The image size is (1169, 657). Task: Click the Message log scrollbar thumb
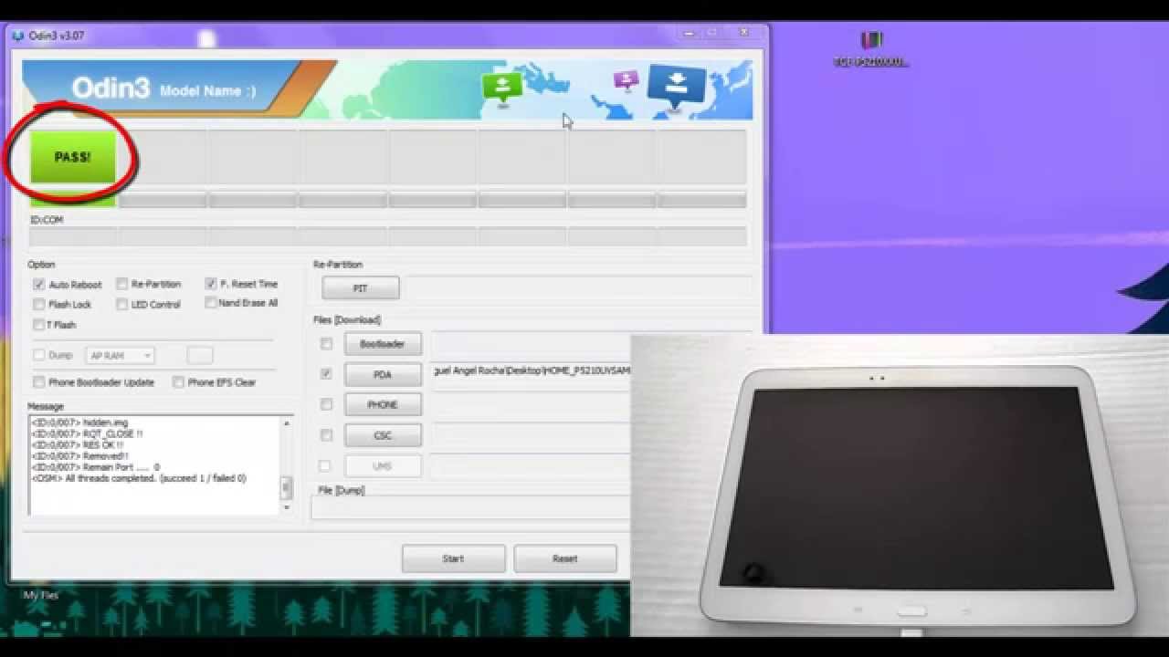(286, 487)
